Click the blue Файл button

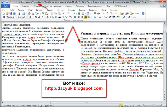[x=5, y=5]
